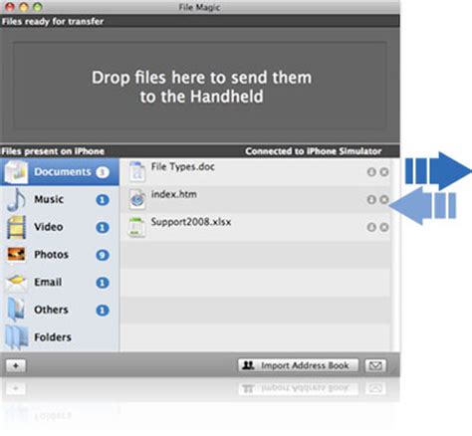This screenshot has height=436, width=472.
Task: Open the Others category
Action: tap(60, 310)
